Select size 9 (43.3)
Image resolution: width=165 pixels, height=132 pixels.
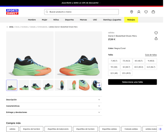click(x=151, y=61)
